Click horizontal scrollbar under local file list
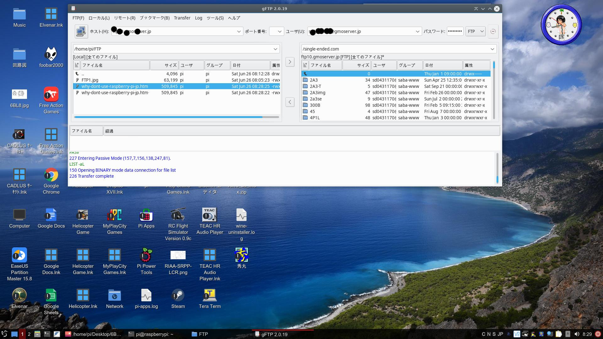 click(168, 117)
